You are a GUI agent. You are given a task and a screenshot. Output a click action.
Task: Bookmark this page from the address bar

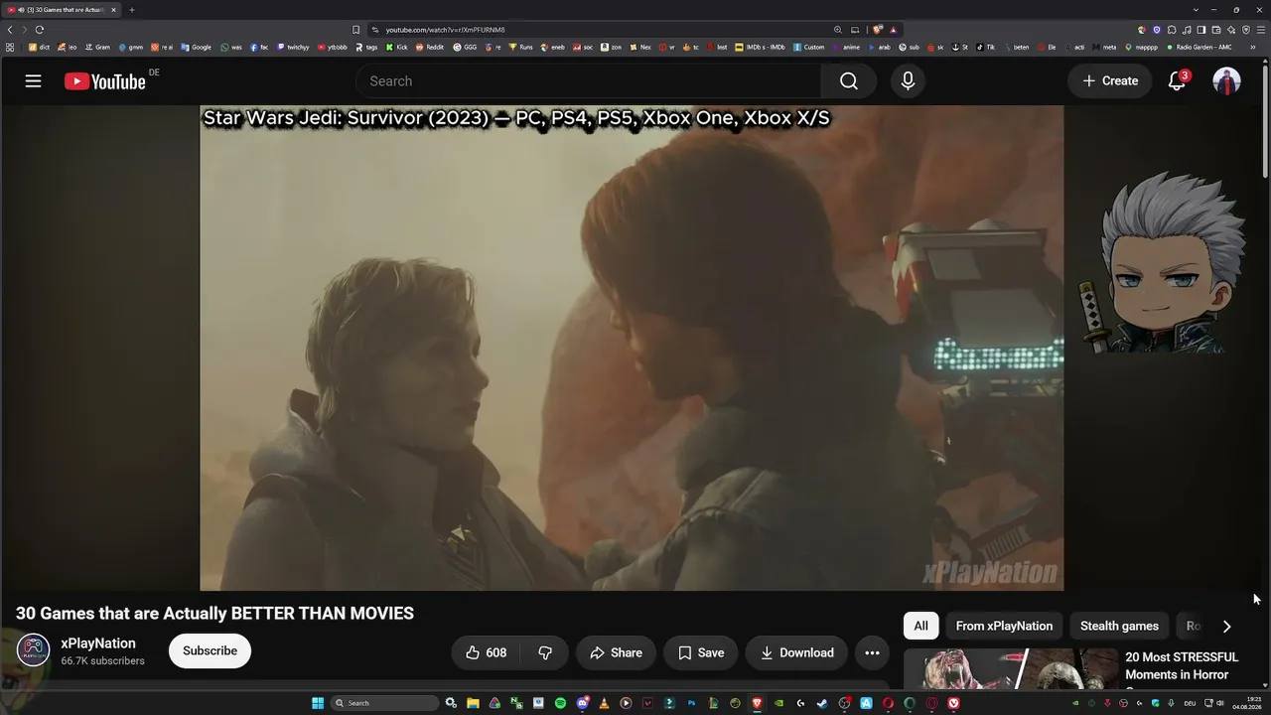pyautogui.click(x=355, y=30)
